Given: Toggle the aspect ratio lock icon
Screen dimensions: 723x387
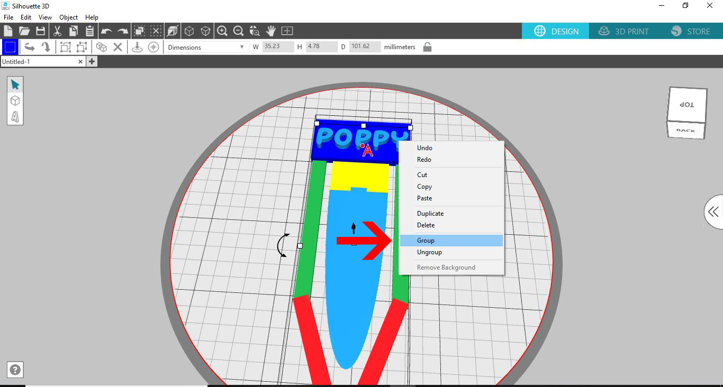Looking at the screenshot, I should click(x=427, y=47).
